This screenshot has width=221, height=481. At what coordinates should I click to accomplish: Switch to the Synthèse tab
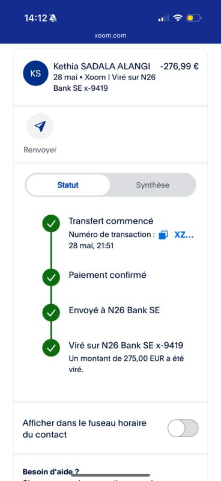(153, 185)
